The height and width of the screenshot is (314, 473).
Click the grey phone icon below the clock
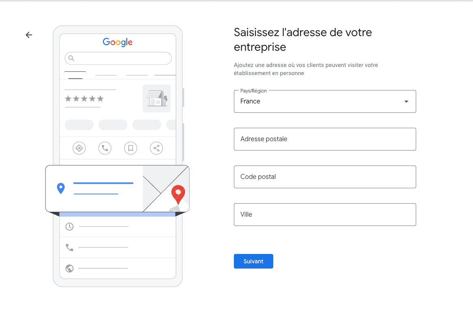(69, 247)
